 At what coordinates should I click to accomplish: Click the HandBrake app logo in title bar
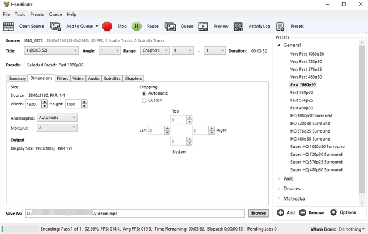click(6, 4)
